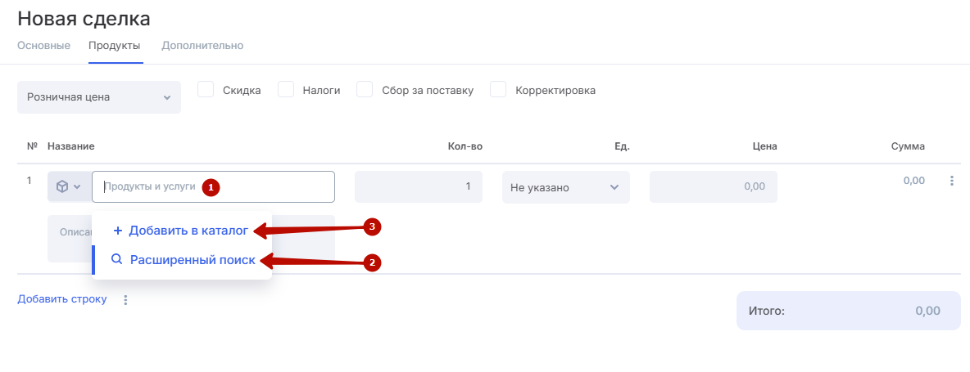The height and width of the screenshot is (372, 970).
Task: Expand the product type chevron selector
Action: click(x=77, y=186)
